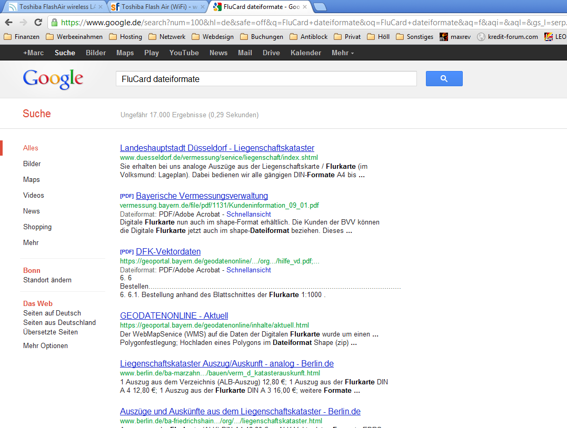This screenshot has width=567, height=428.
Task: Click the kredit-forum.com bookmark icon
Action: [481, 37]
